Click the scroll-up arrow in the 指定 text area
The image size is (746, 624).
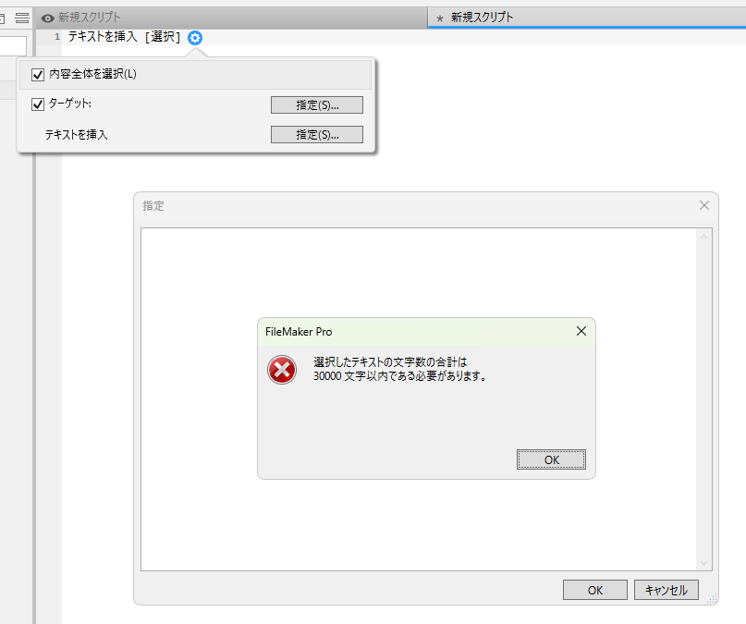(x=703, y=237)
